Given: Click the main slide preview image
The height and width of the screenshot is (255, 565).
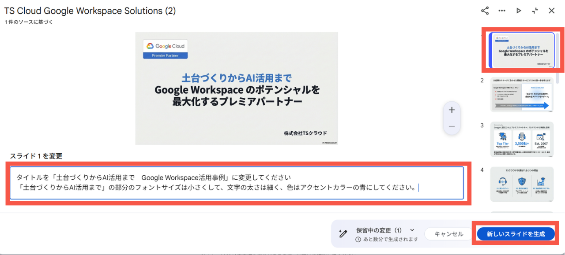Looking at the screenshot, I should pyautogui.click(x=237, y=88).
